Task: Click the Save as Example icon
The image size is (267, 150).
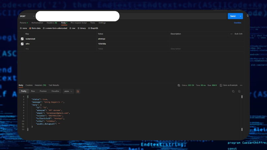Action: pos(221,85)
